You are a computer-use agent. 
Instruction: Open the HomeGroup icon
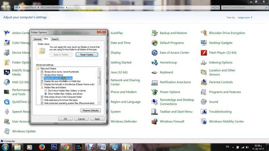click(154, 62)
